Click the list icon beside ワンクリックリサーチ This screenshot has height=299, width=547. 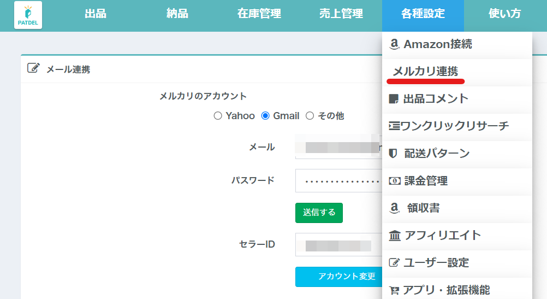click(394, 126)
